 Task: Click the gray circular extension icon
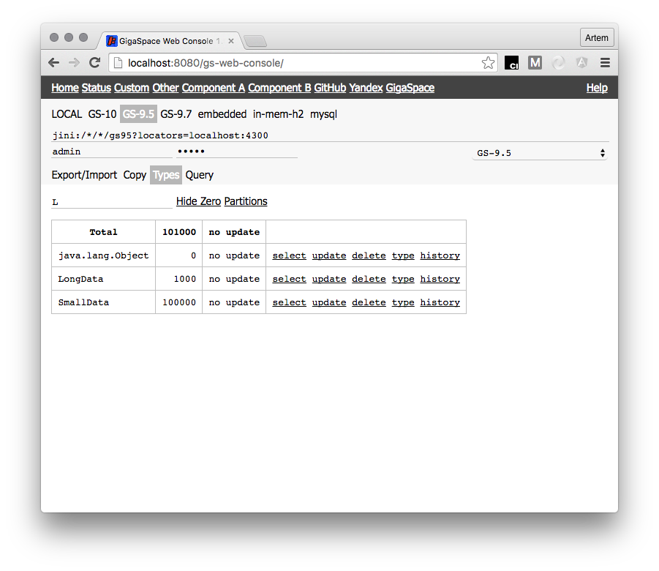pos(558,63)
